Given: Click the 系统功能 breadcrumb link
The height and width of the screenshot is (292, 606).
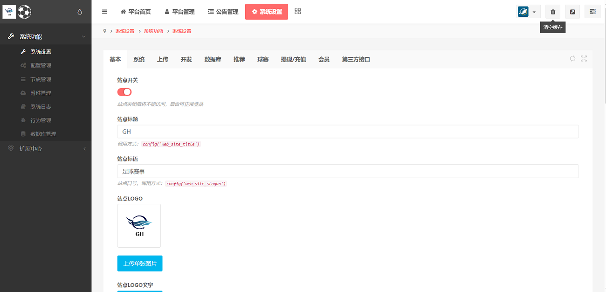Looking at the screenshot, I should (x=153, y=31).
